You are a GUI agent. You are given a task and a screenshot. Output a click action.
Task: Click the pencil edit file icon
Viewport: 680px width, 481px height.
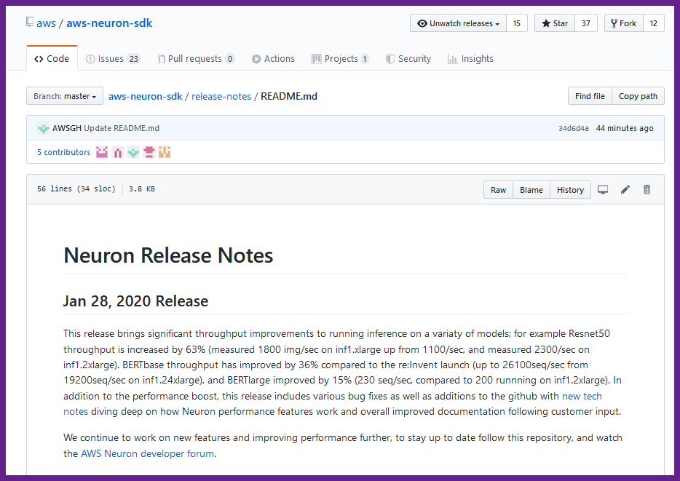pos(625,189)
